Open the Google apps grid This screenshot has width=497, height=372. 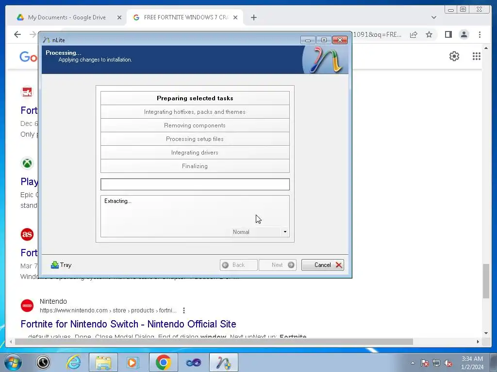point(477,56)
